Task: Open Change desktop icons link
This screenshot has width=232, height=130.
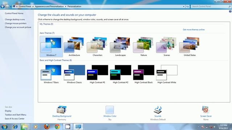Action: coord(15,19)
